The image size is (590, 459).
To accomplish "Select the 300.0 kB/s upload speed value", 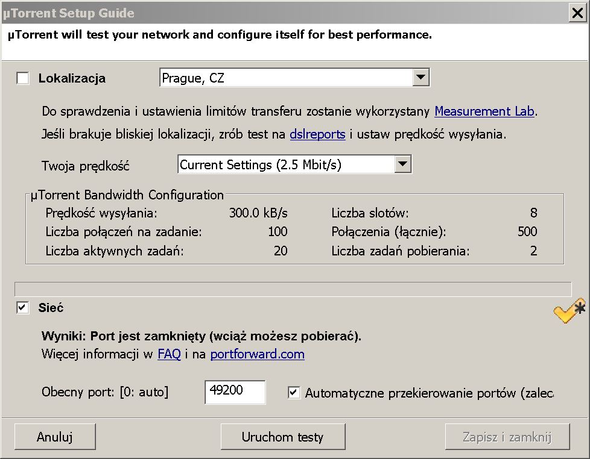I will point(258,213).
